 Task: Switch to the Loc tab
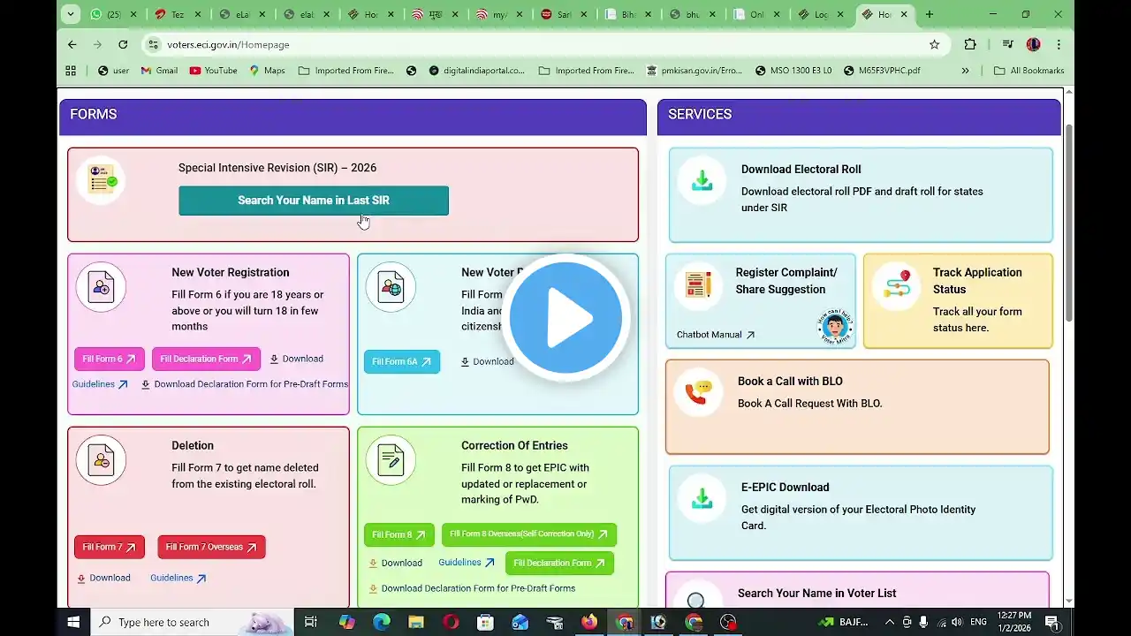click(821, 14)
